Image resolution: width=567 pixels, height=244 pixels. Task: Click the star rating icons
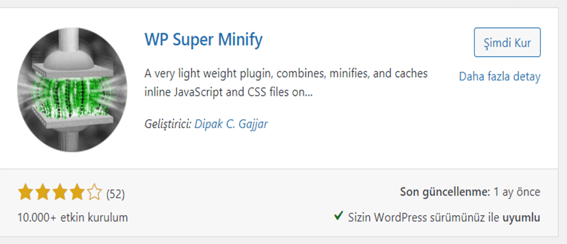click(x=60, y=192)
